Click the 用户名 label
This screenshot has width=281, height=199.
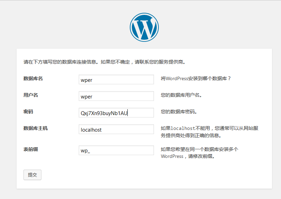click(x=31, y=95)
